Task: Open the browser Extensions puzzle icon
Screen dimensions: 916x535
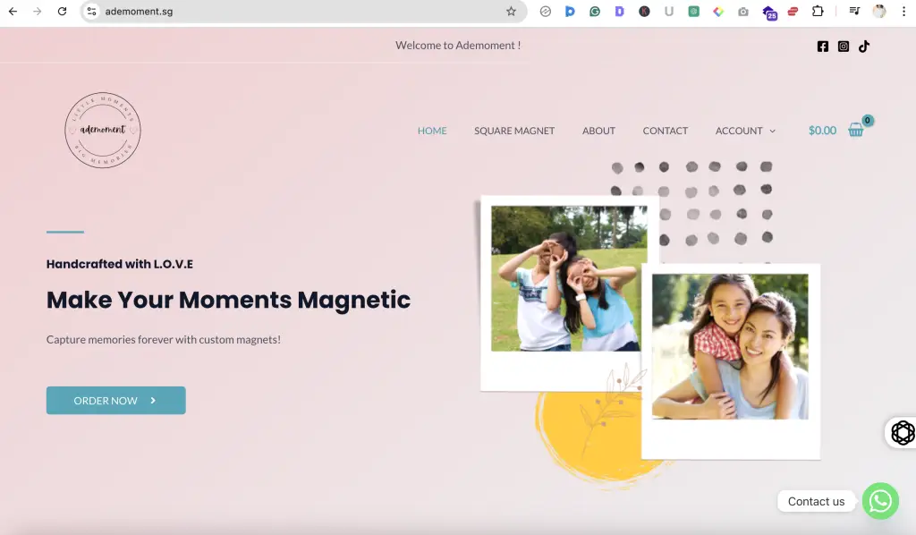Action: (x=818, y=12)
